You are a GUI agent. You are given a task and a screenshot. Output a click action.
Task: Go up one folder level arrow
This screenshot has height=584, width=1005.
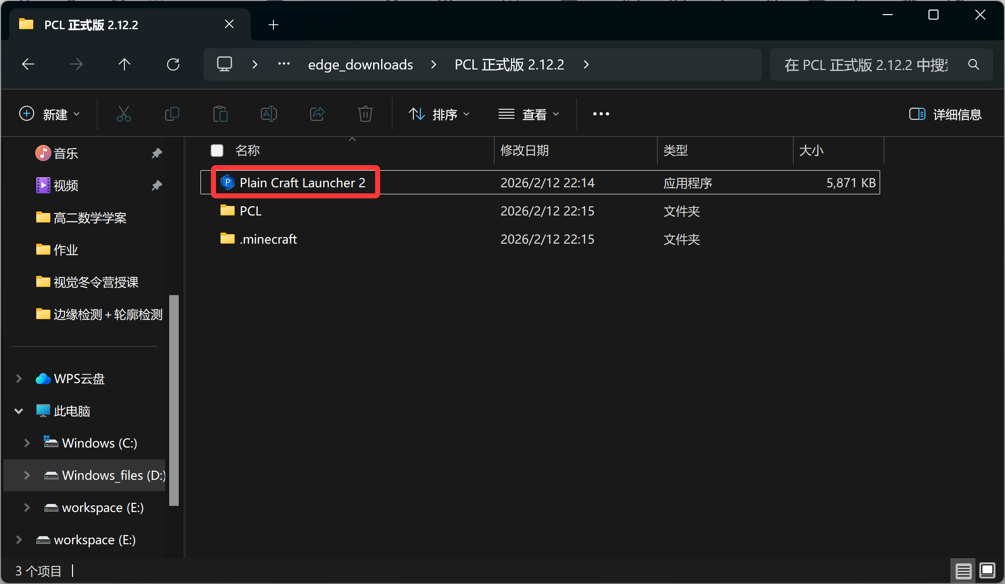pos(124,64)
